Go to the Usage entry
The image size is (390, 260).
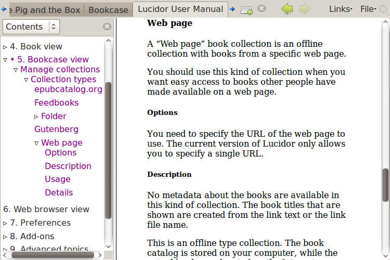pyautogui.click(x=58, y=179)
